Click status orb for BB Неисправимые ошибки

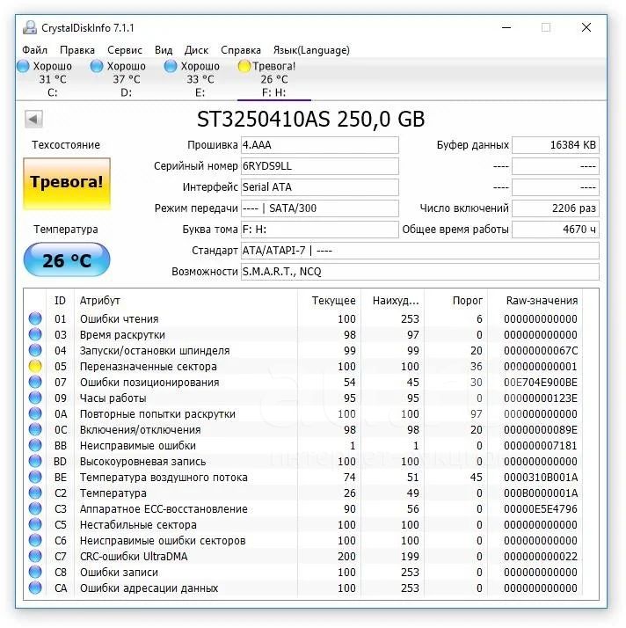[x=35, y=445]
